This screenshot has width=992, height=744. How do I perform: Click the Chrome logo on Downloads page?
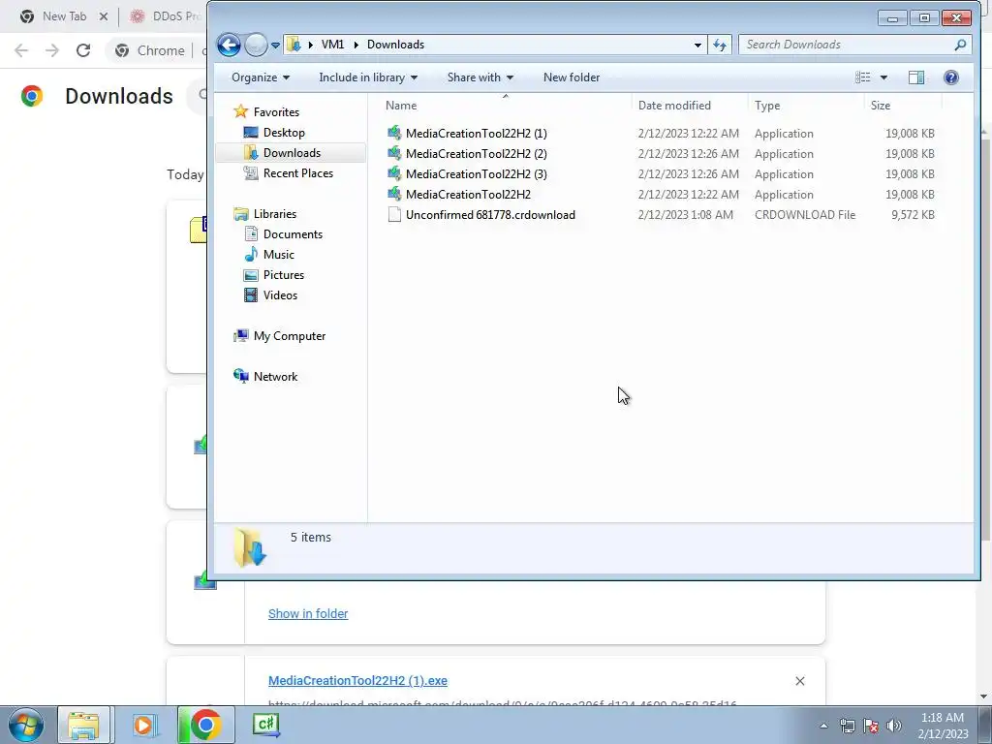point(32,96)
